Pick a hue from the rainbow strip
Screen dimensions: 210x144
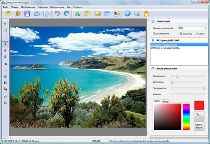186,117
